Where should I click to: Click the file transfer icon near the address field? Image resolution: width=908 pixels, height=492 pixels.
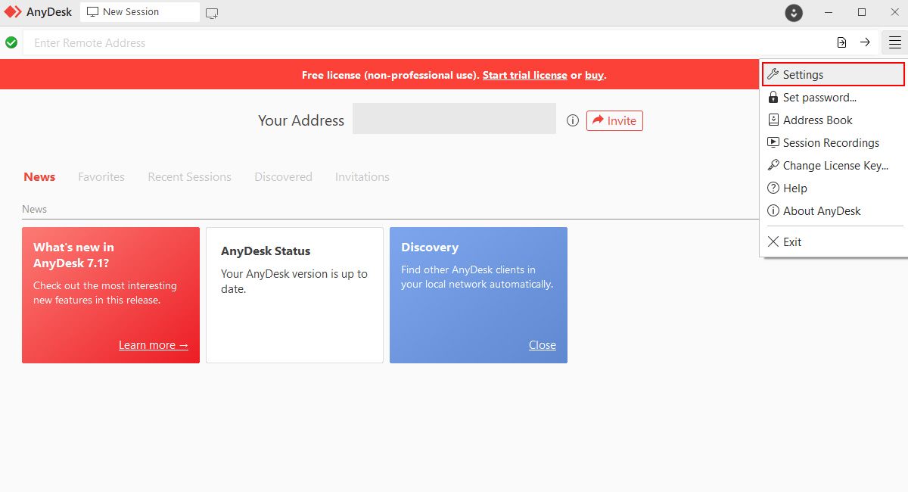pos(841,42)
